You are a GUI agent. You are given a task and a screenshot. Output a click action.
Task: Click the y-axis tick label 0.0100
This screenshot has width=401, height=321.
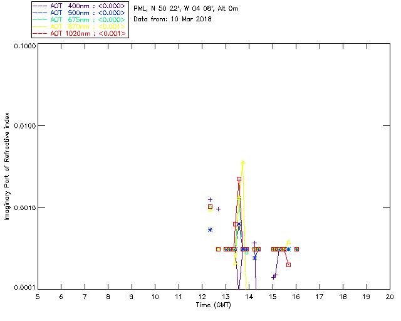click(x=24, y=126)
